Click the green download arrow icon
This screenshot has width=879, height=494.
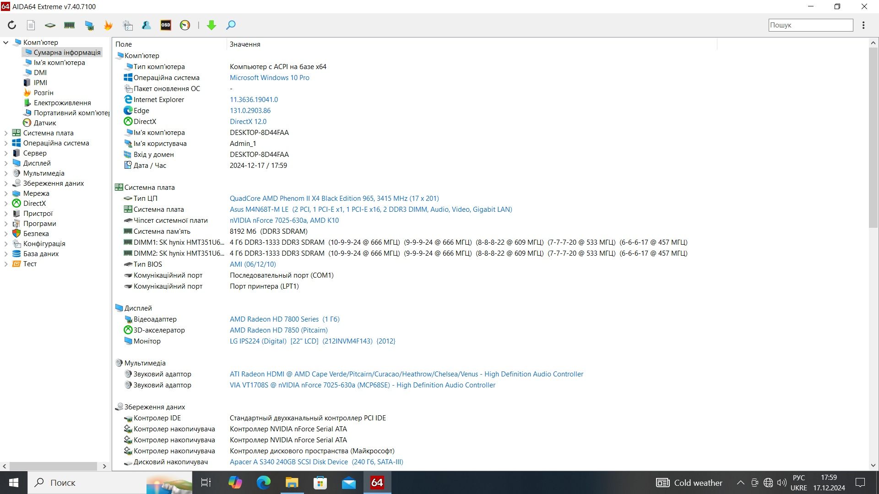pos(212,25)
